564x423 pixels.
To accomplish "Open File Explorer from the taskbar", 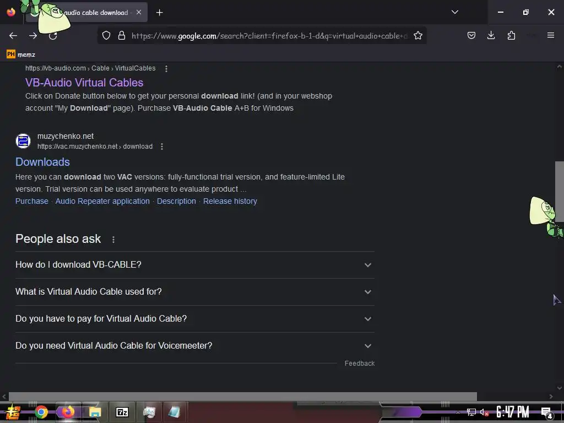I will tap(95, 412).
